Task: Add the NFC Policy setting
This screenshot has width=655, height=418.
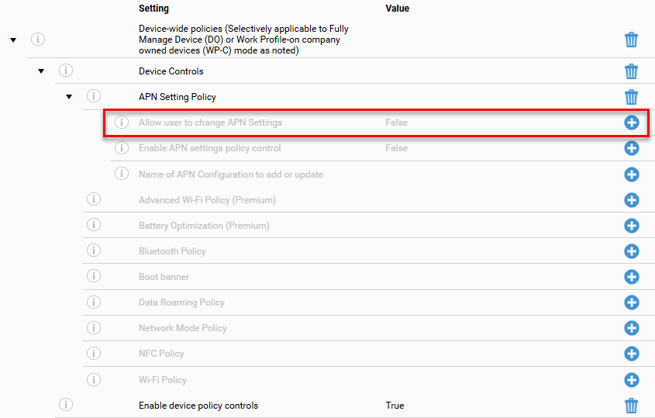Action: point(632,354)
